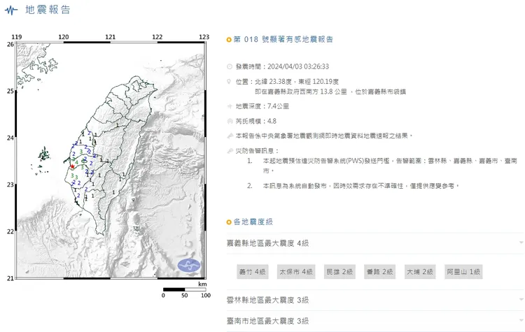Image resolution: width=525 pixels, height=332 pixels.
Task: Click the seismic wave icon beside 地震報告
Action: point(11,10)
